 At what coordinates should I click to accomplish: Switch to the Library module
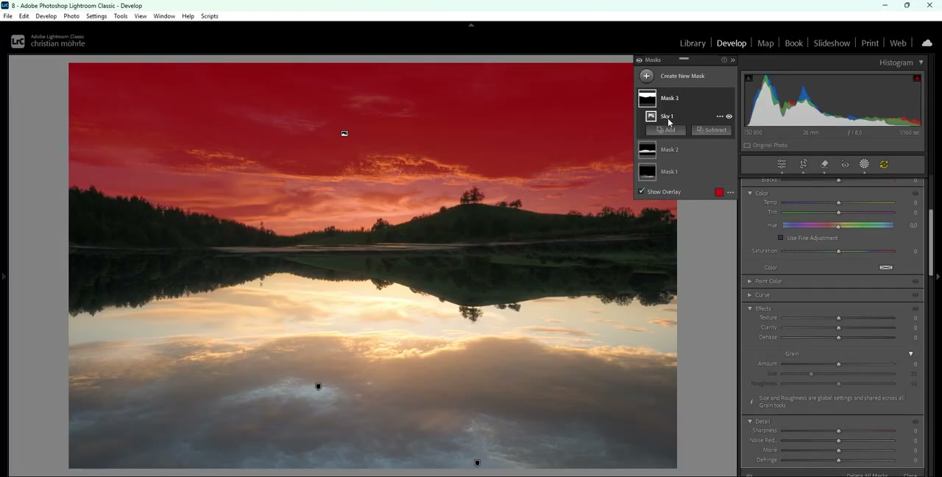693,43
